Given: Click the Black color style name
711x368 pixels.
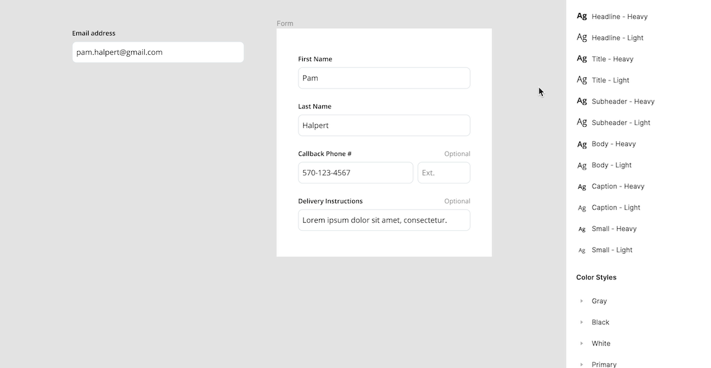Looking at the screenshot, I should click(601, 322).
